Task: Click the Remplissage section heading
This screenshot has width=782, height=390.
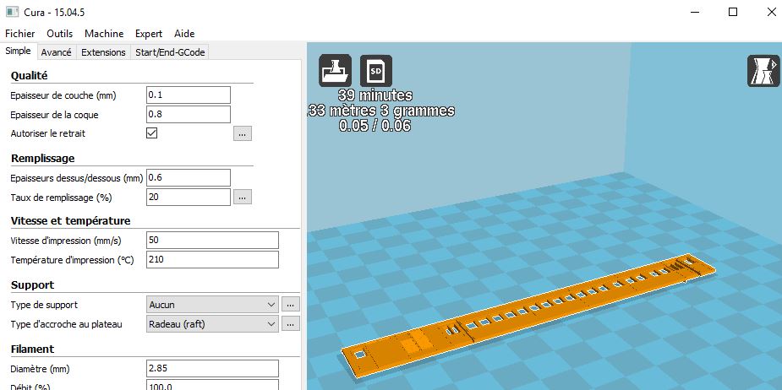Action: pos(43,159)
